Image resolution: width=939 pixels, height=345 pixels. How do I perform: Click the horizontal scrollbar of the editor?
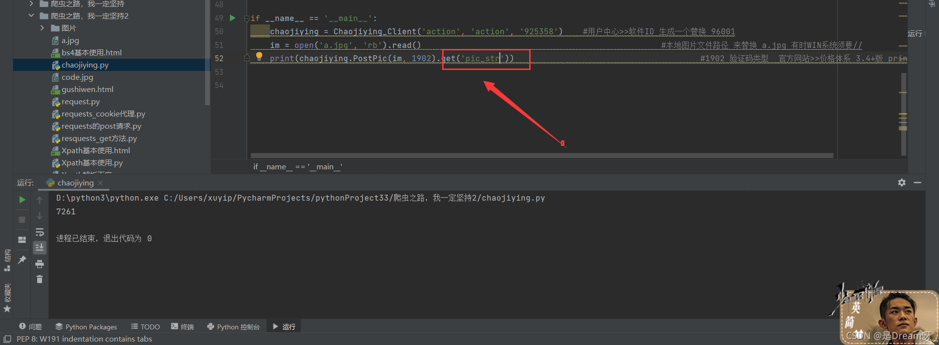[542, 156]
